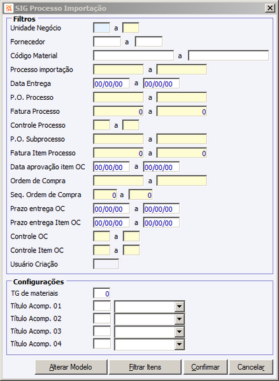279x381 pixels.
Task: Click the Ordem de Compra start field
Action: click(118, 181)
